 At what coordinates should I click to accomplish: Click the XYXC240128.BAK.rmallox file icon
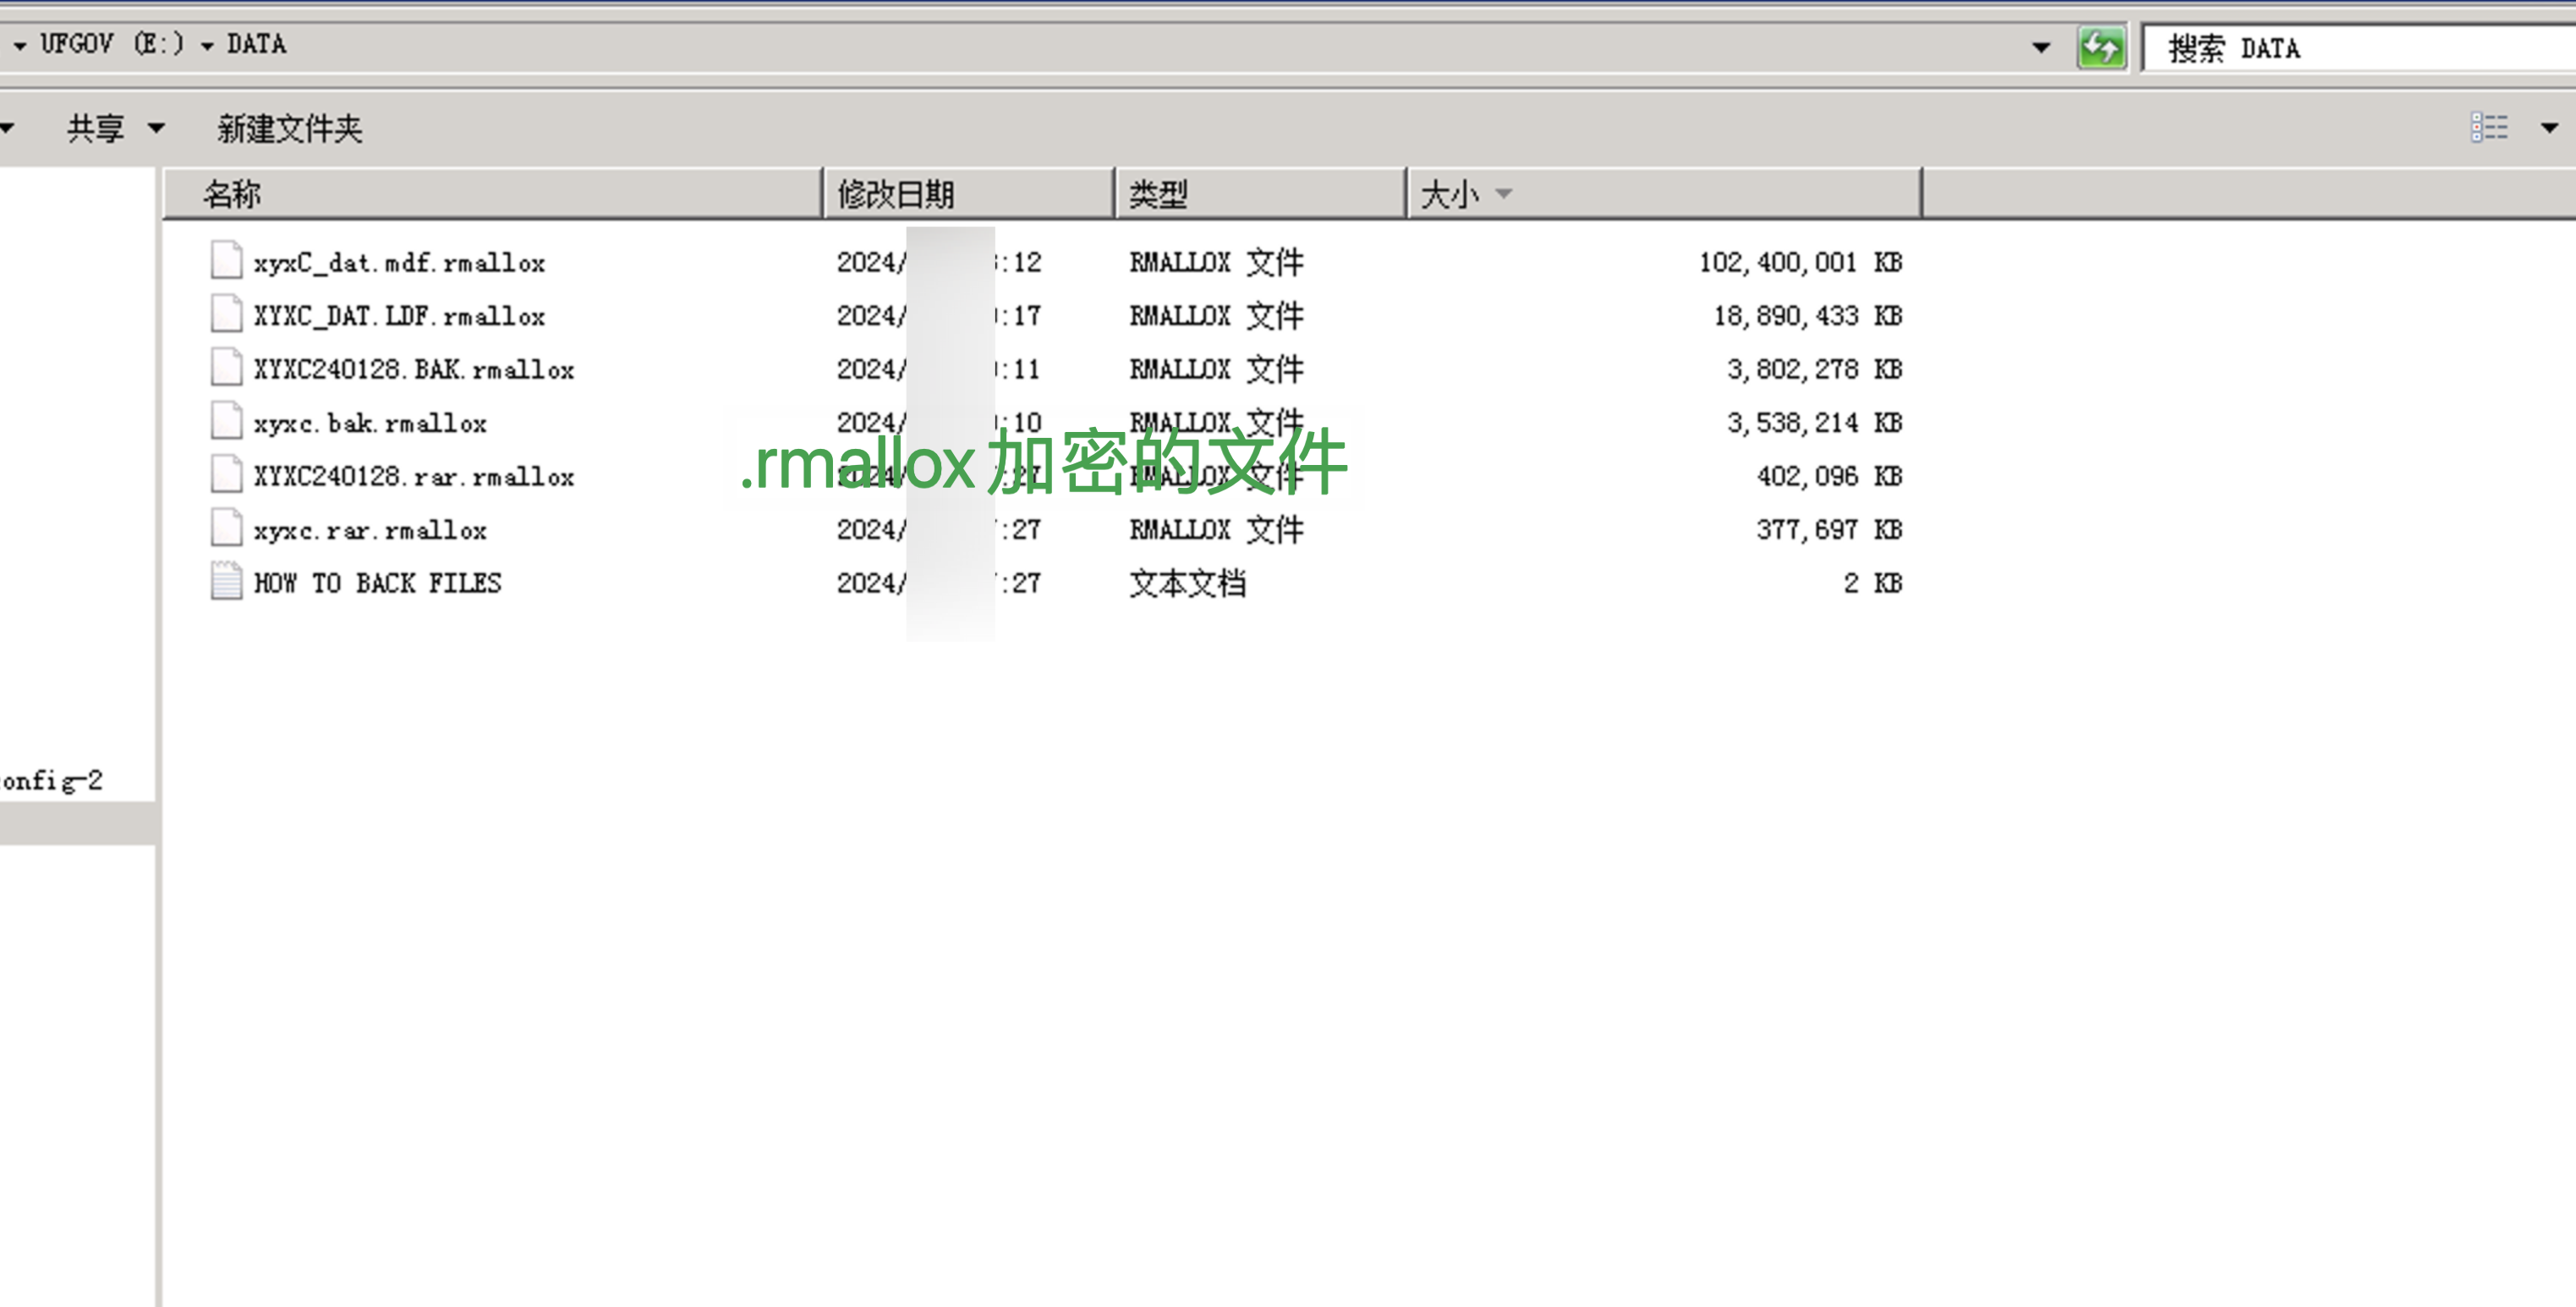(226, 367)
